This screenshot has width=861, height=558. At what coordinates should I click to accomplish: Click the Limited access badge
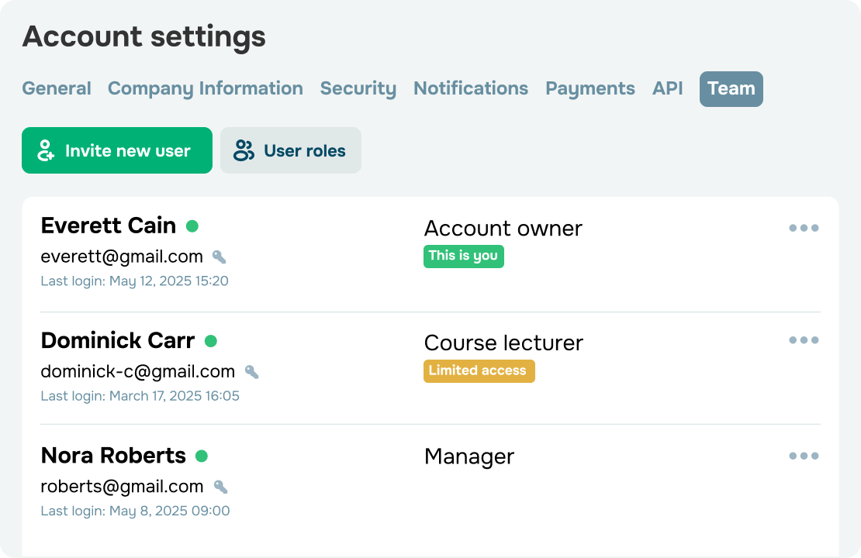(x=479, y=370)
